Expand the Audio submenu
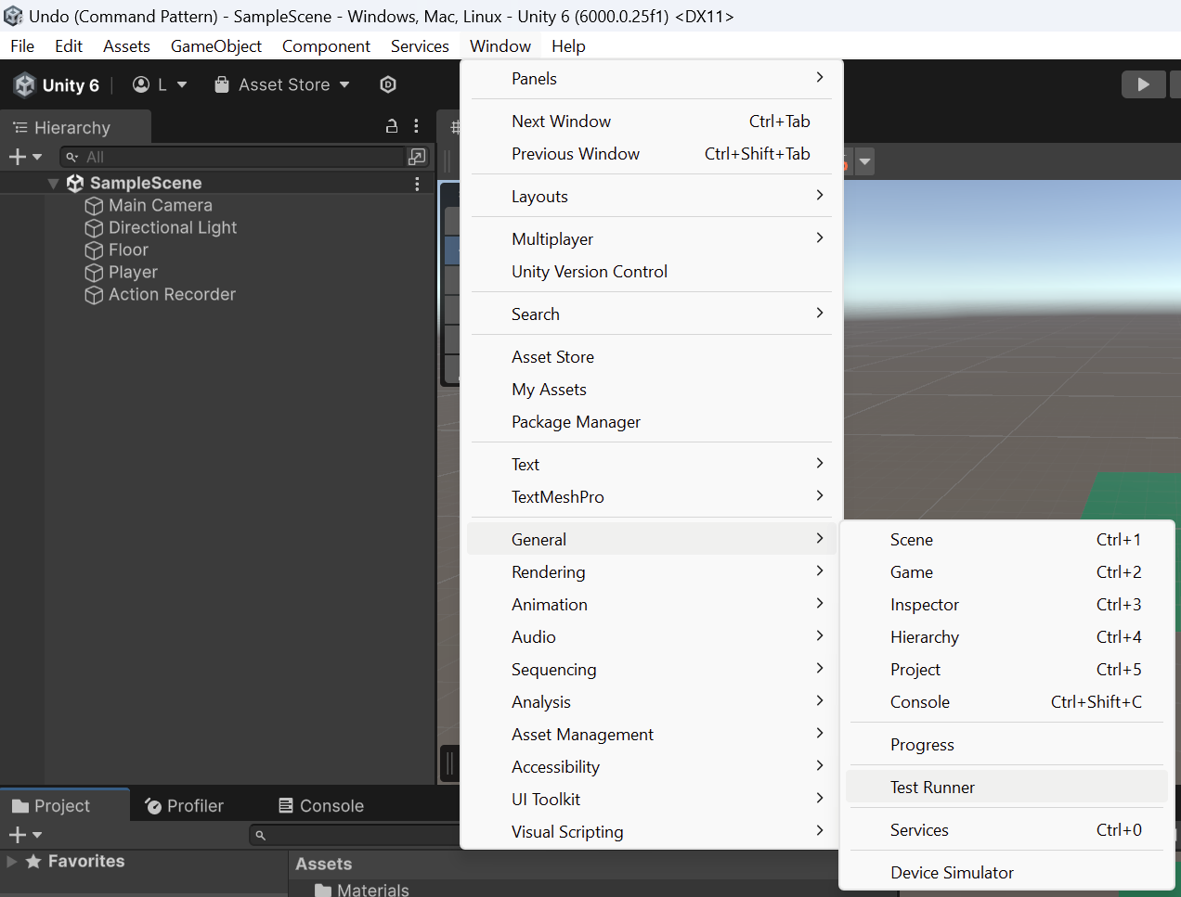The width and height of the screenshot is (1181, 897). [x=652, y=637]
